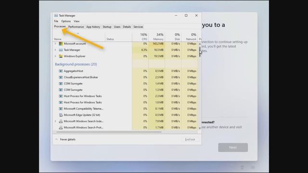Open the View menu

pos(77,21)
